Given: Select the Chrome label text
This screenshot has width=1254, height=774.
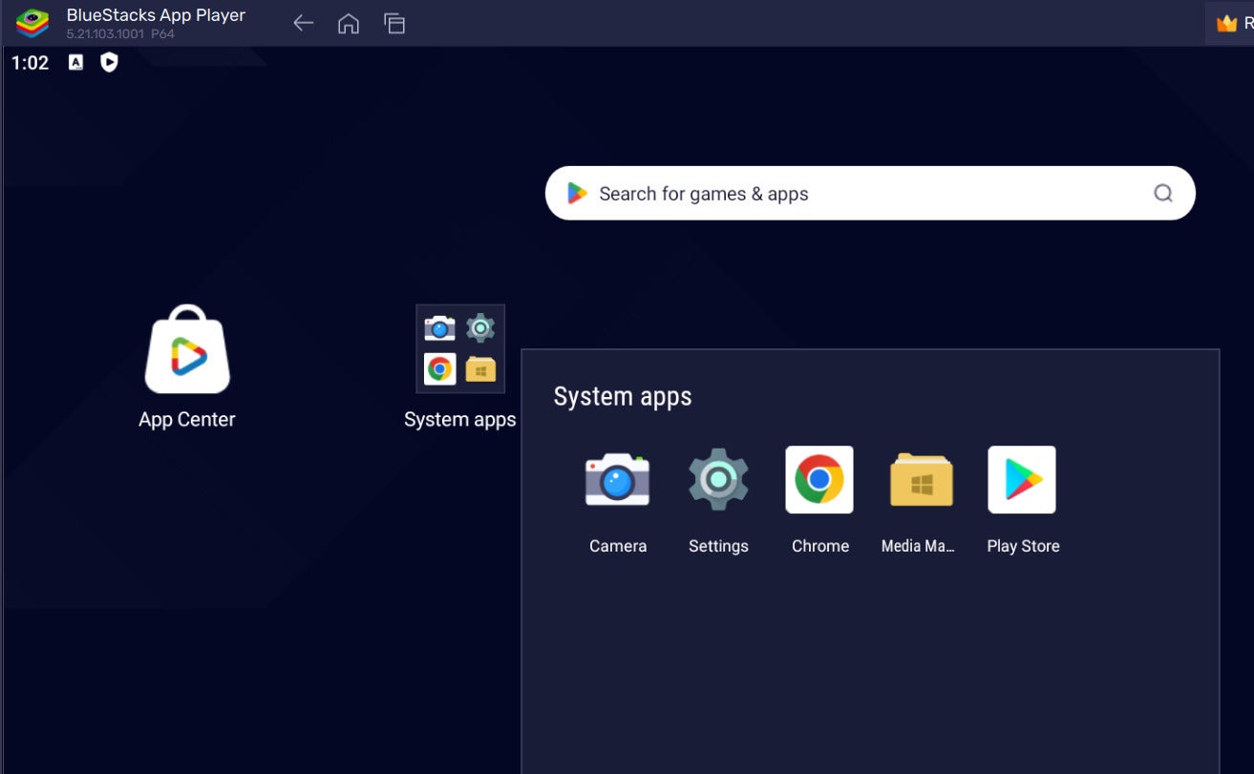Looking at the screenshot, I should click(818, 545).
